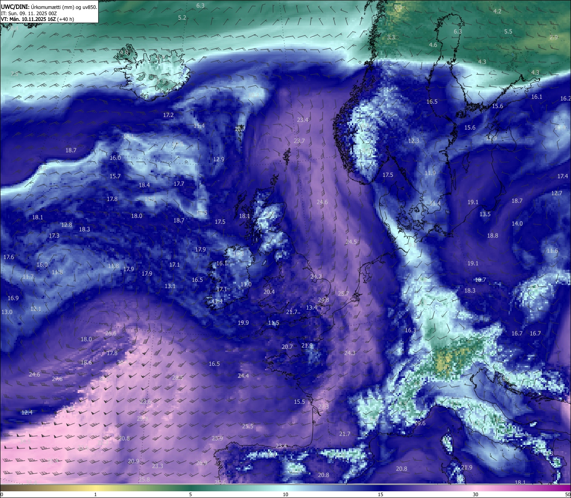Click the 15.7 value label
The width and height of the screenshot is (571, 498).
(115, 176)
